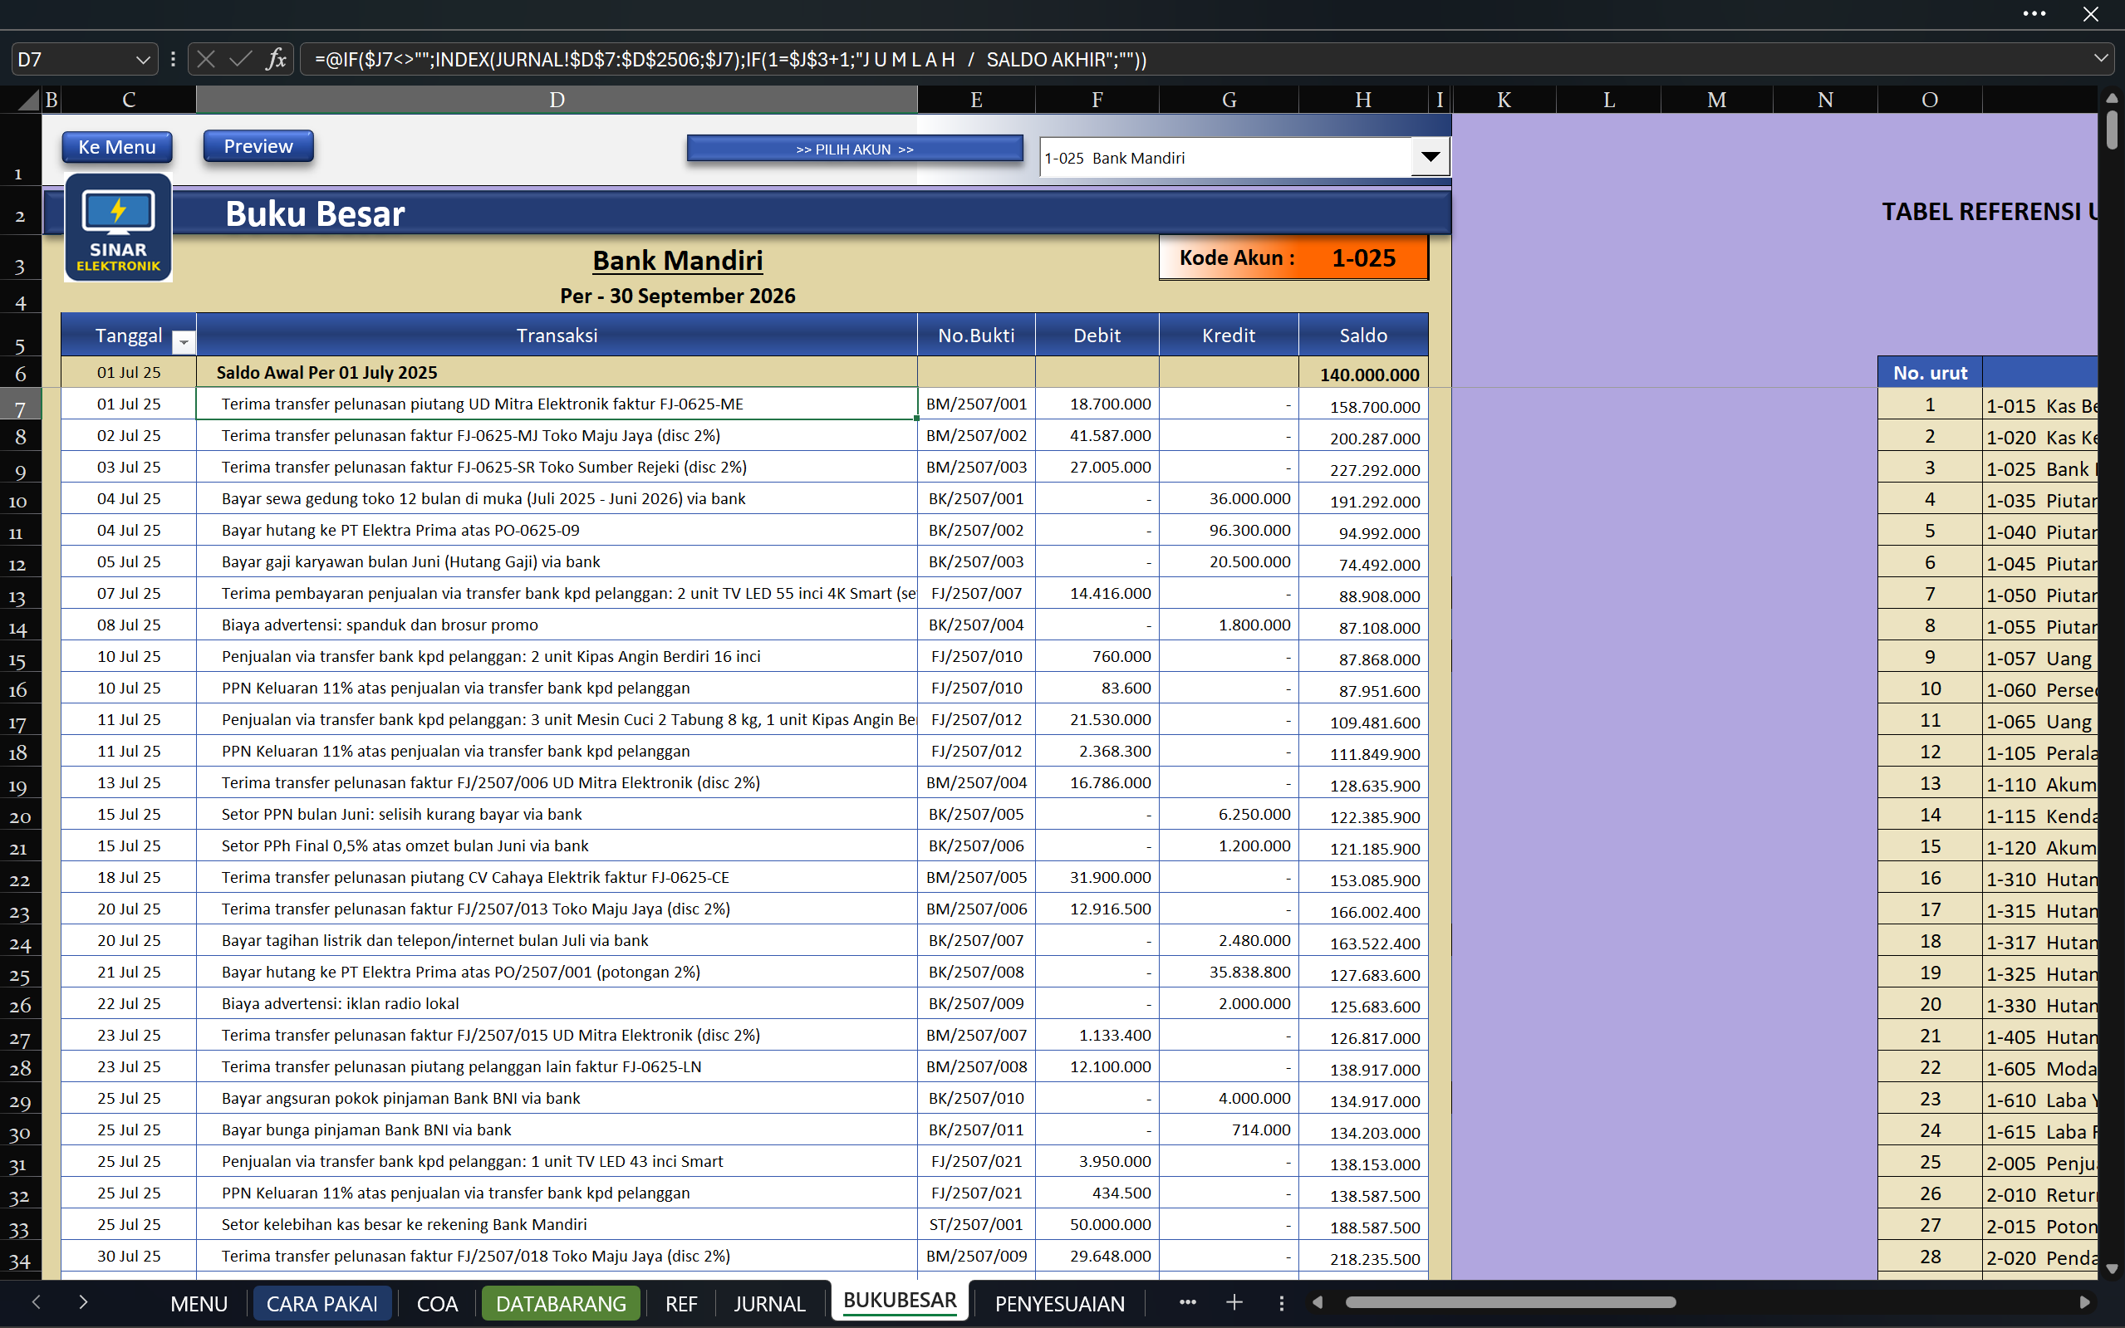Open the CARA PAKAI sheet tab

click(321, 1303)
